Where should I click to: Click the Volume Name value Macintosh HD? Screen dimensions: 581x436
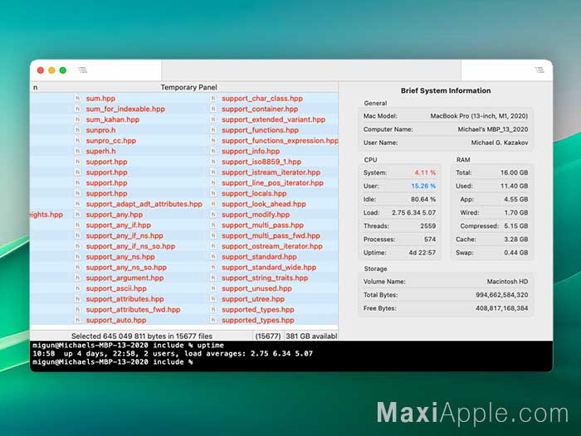pyautogui.click(x=507, y=281)
